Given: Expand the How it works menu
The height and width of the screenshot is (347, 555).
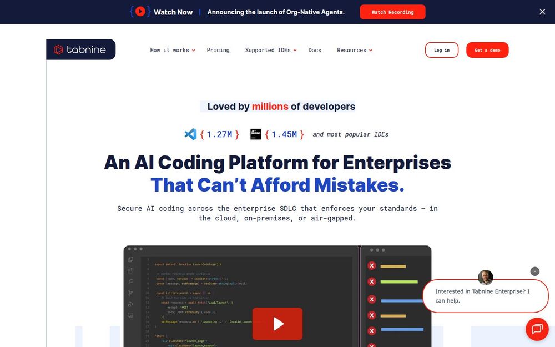Looking at the screenshot, I should [x=173, y=51].
